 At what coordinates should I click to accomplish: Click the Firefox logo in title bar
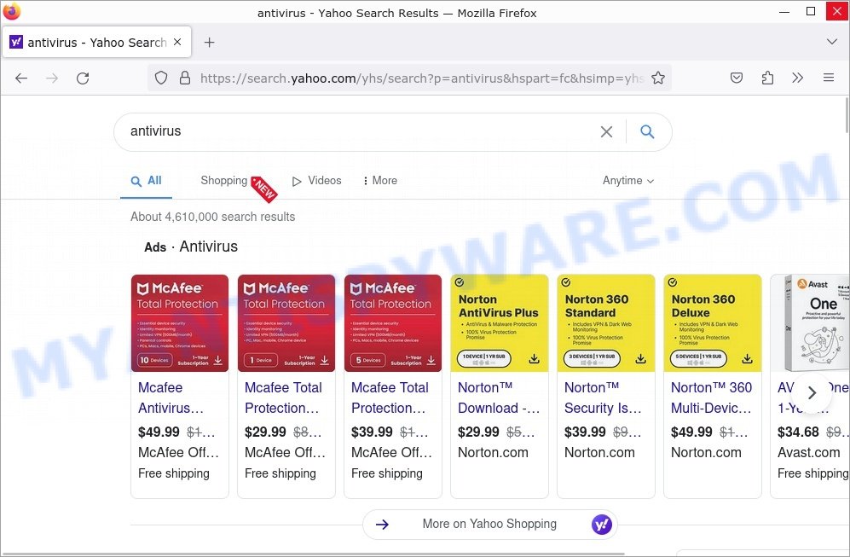[x=11, y=11]
